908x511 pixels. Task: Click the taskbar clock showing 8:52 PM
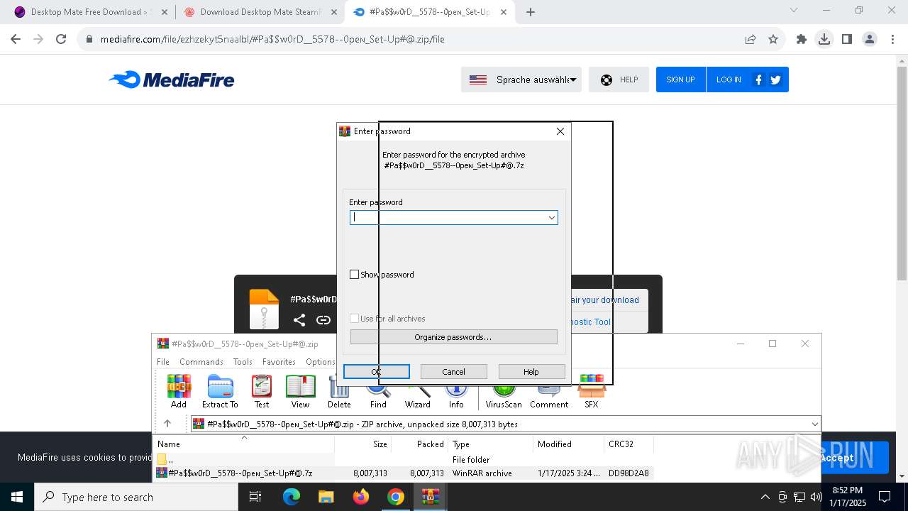[848, 497]
